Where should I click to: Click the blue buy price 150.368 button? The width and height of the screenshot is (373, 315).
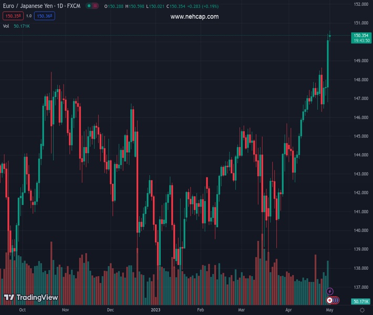[44, 16]
